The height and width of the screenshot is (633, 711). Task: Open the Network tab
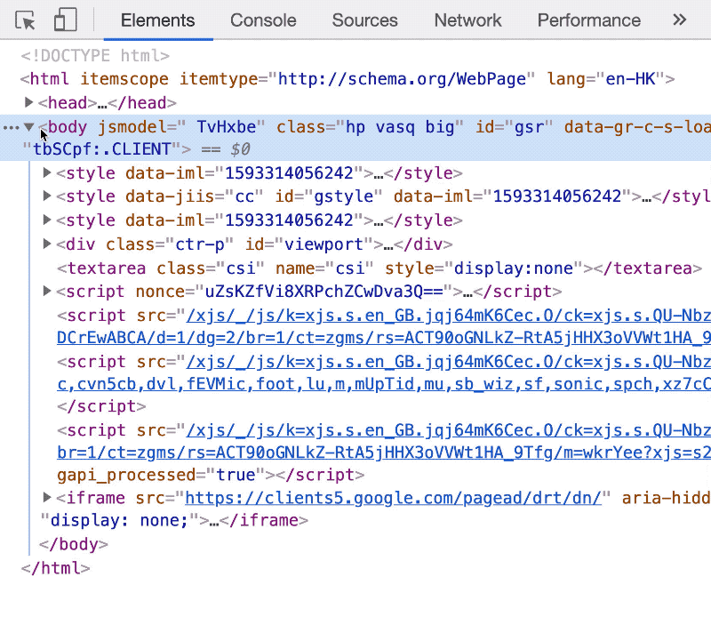[467, 20]
